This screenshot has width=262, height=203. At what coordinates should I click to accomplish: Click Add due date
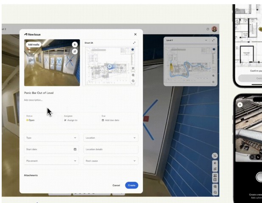coord(111,120)
